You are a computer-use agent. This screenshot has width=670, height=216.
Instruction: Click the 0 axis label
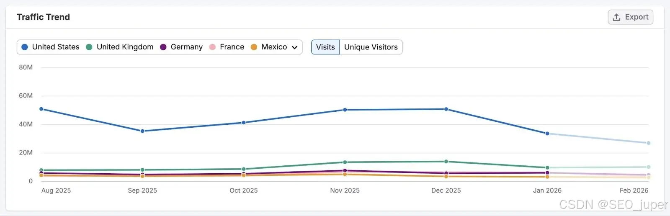[x=31, y=181]
